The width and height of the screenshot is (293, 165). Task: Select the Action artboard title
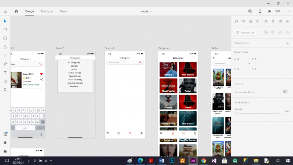click(x=215, y=48)
